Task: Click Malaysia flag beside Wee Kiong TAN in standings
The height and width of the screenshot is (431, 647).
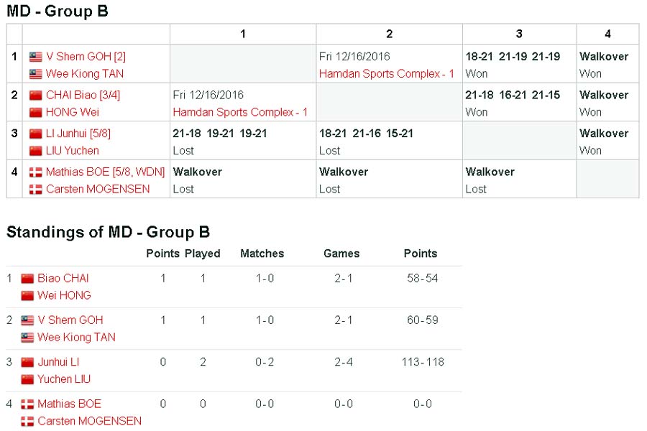Action: coord(27,338)
